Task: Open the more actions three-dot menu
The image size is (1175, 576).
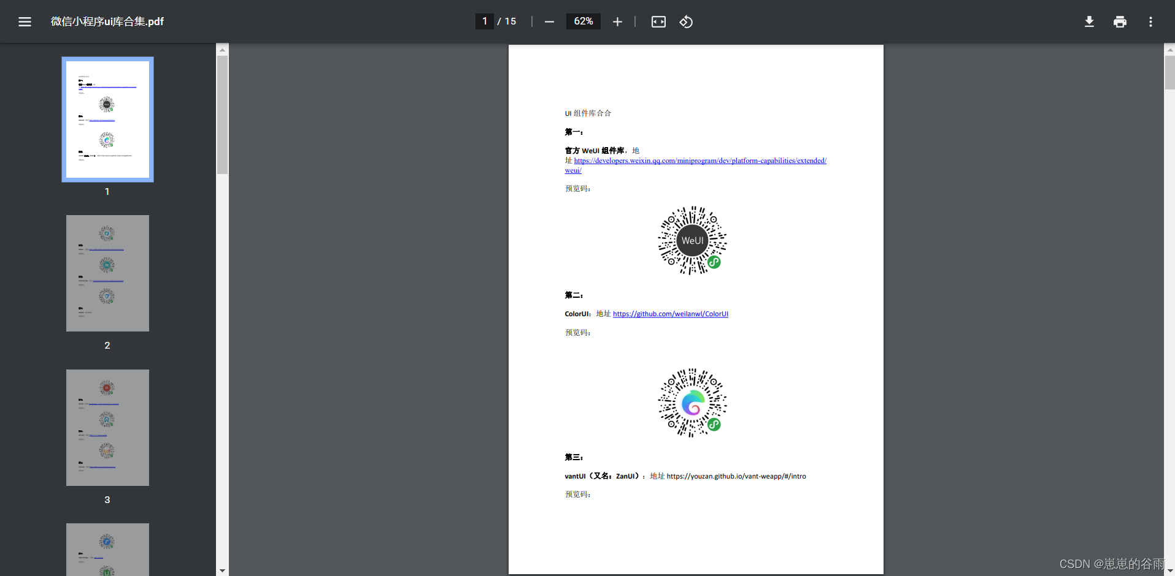Action: click(1150, 22)
